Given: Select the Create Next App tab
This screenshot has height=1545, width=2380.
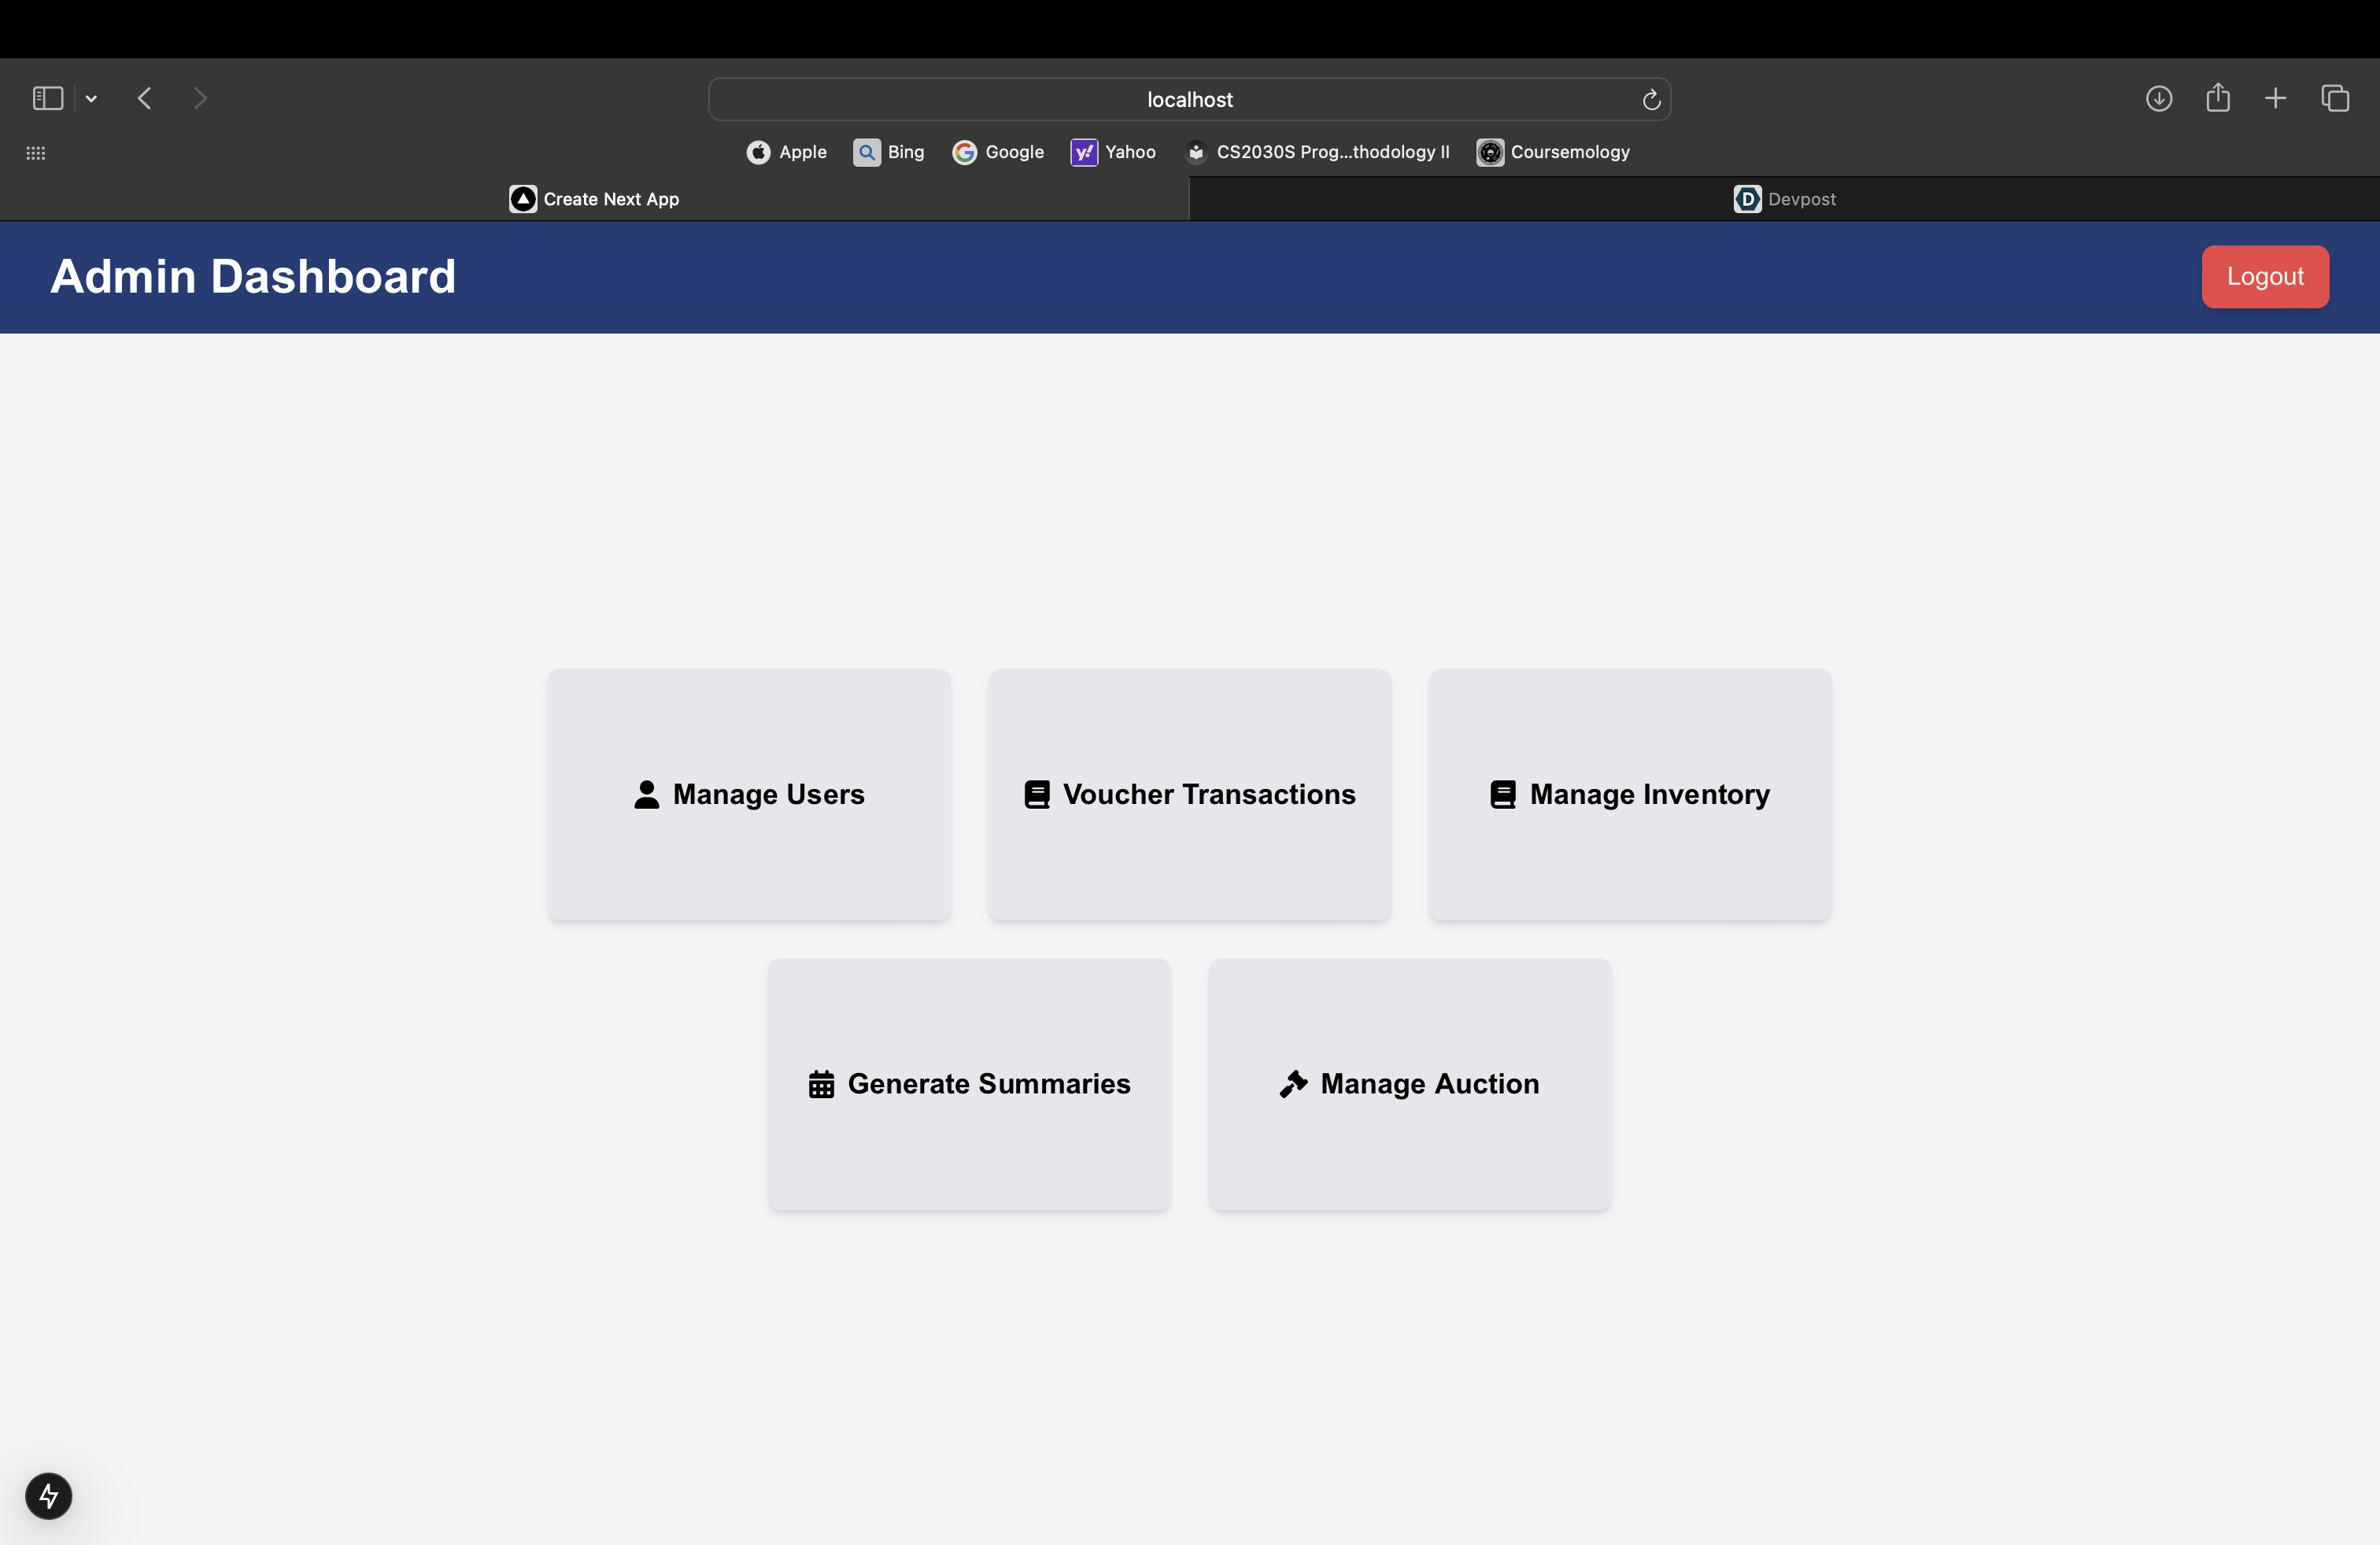Looking at the screenshot, I should tap(594, 199).
